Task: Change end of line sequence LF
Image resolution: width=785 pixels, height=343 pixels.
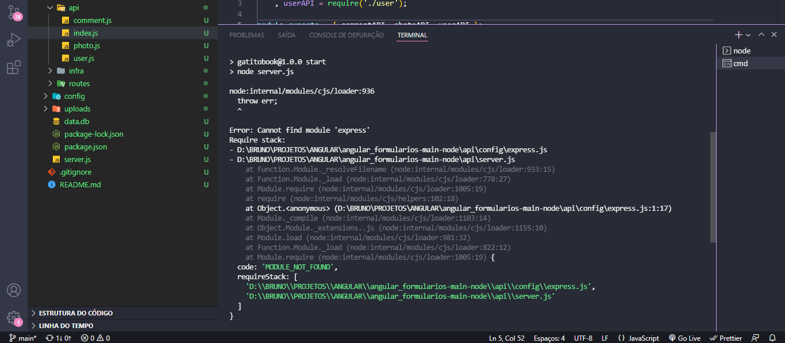Action: point(605,338)
